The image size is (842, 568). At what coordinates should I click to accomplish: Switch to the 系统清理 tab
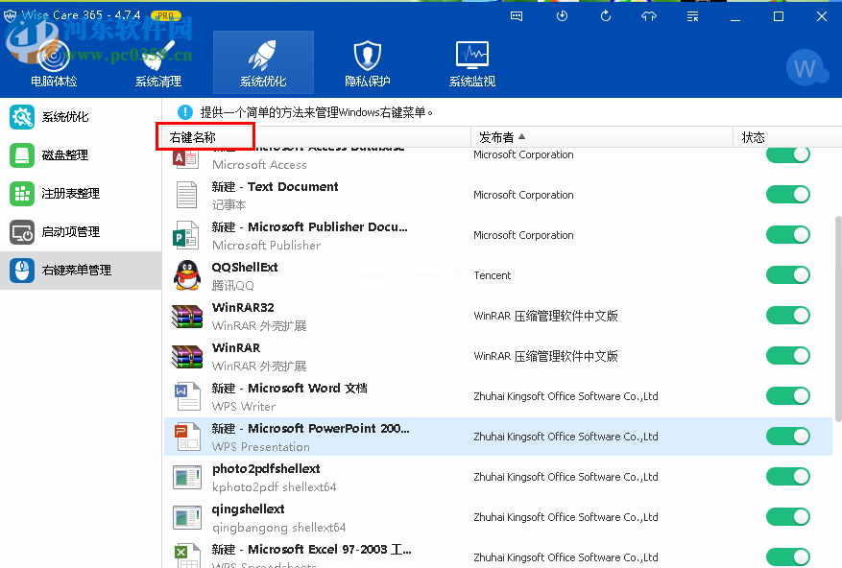click(158, 63)
